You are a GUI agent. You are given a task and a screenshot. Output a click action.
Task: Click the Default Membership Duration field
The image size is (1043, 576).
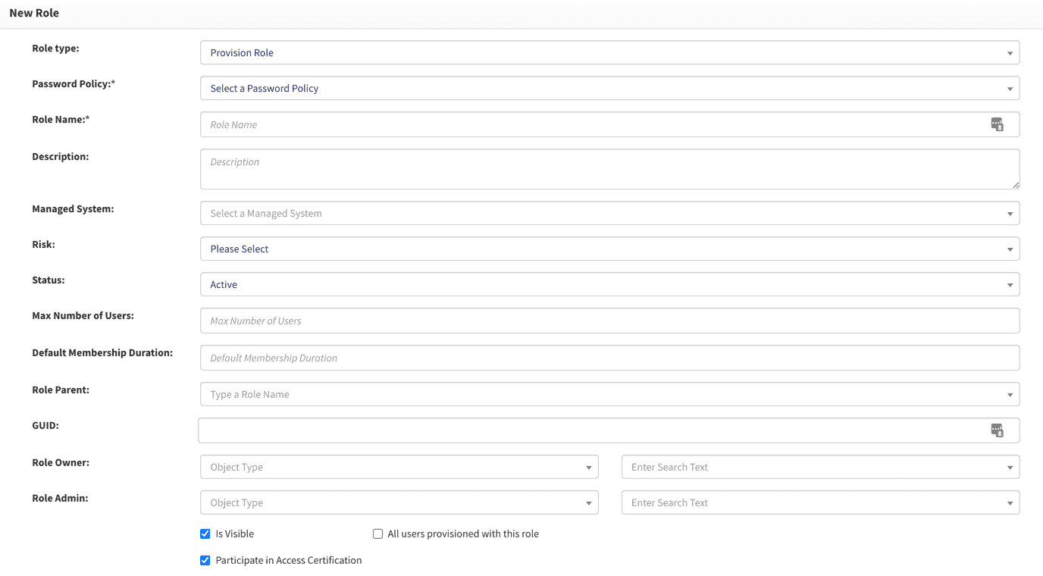[609, 358]
